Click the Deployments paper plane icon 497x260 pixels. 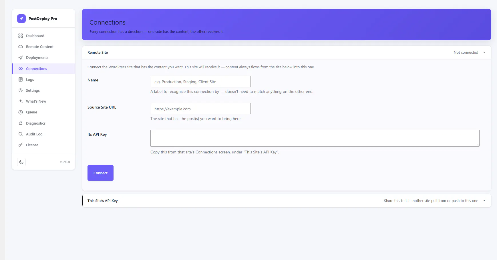(x=21, y=57)
